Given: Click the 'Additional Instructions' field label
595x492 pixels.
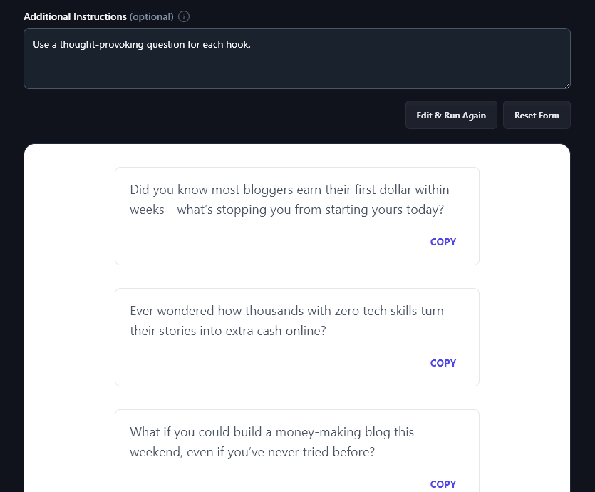Looking at the screenshot, I should click(x=75, y=16).
